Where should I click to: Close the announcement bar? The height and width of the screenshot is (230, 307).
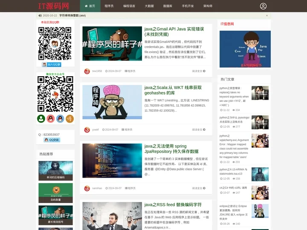point(266,15)
